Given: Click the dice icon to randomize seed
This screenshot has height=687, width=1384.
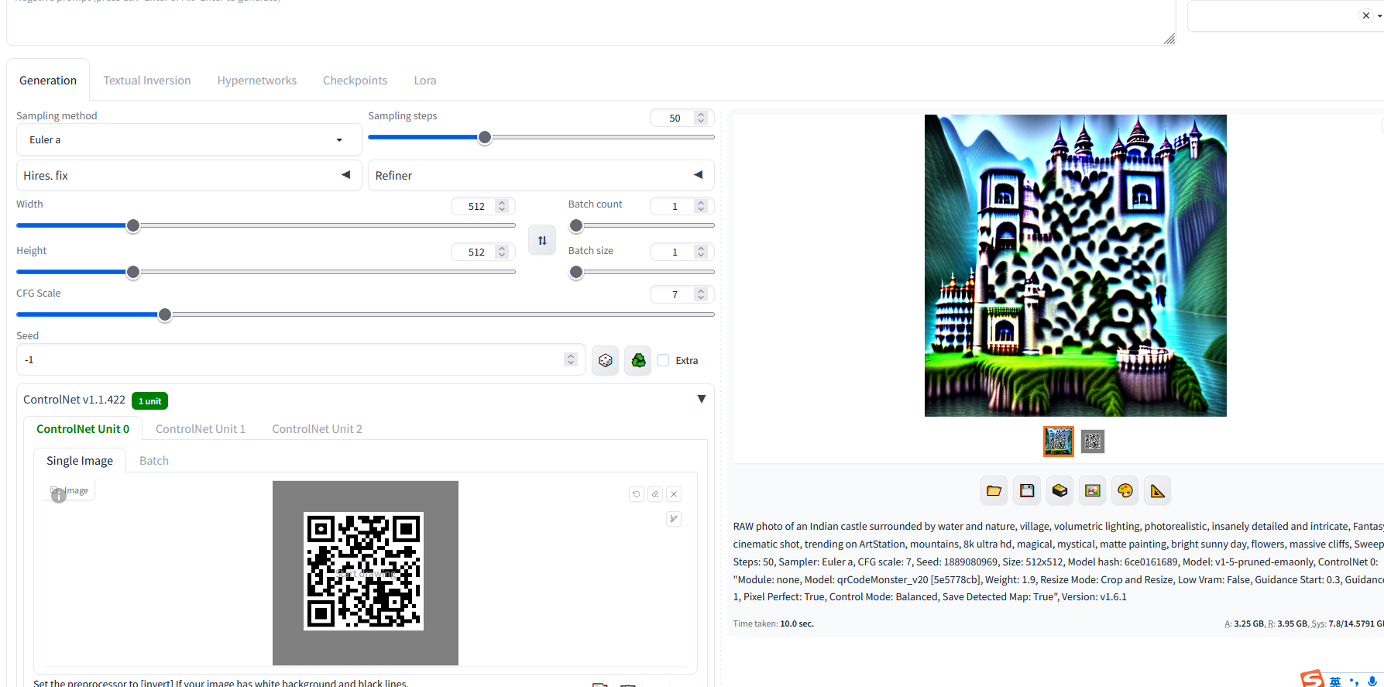Looking at the screenshot, I should (x=606, y=360).
